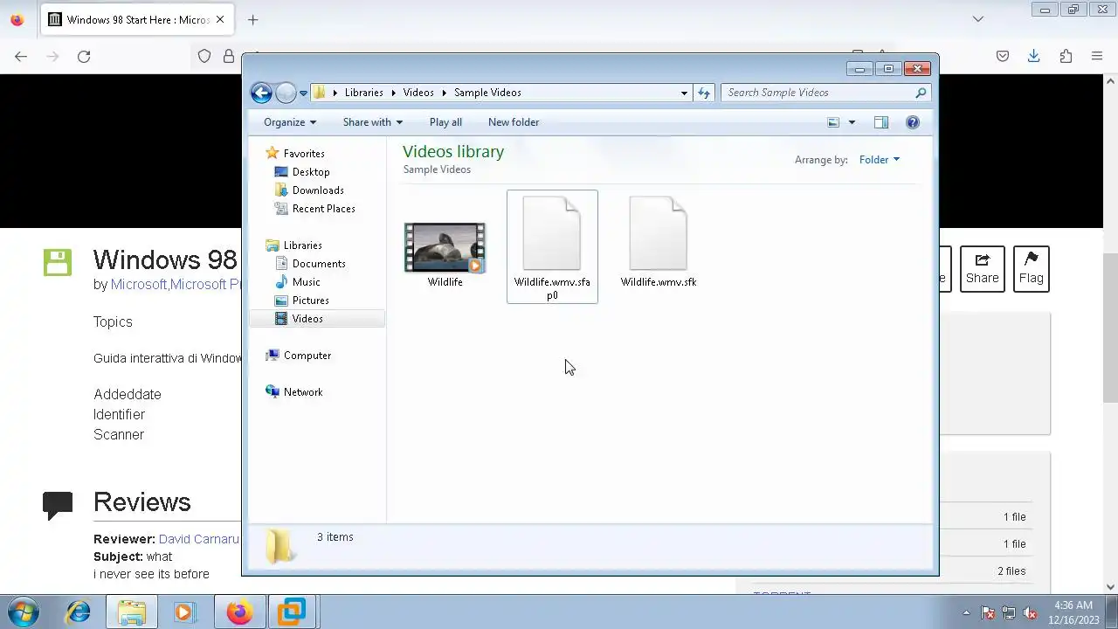
Task: Click the Firefox tracking protection shield
Action: coord(204,56)
